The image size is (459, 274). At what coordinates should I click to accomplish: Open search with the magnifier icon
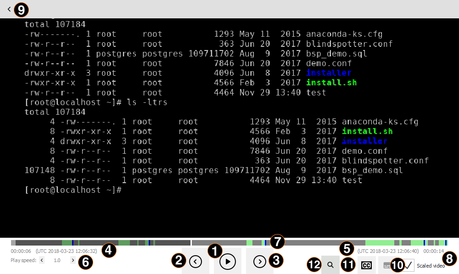click(x=330, y=265)
